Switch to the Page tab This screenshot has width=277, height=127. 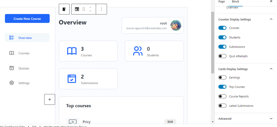[221, 2]
